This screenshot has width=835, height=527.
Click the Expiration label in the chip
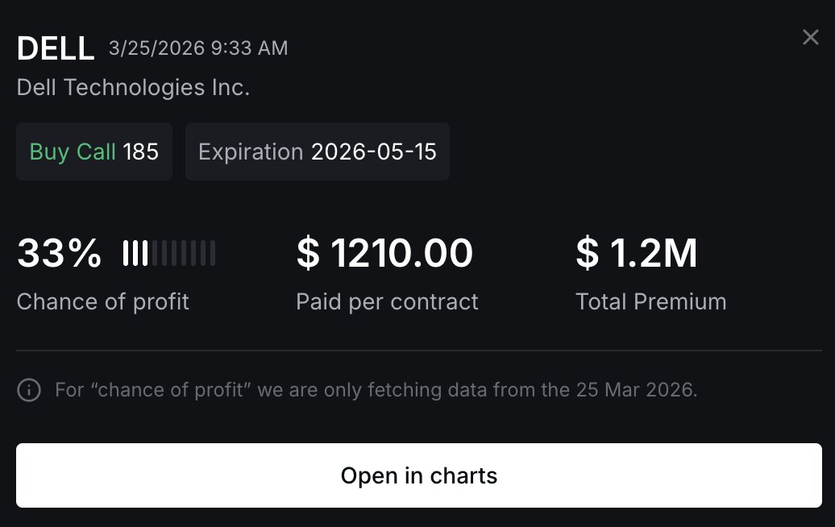tap(251, 151)
